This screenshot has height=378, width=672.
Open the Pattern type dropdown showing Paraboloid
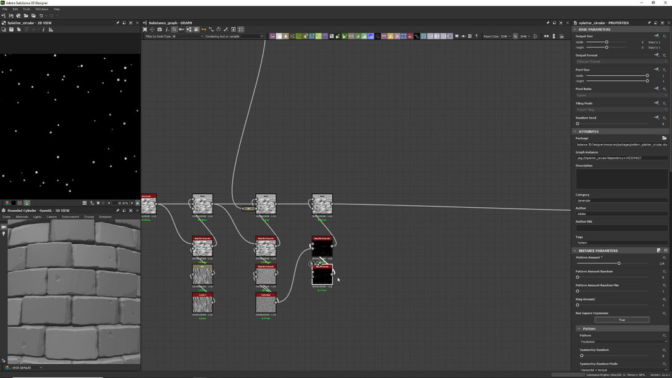623,342
